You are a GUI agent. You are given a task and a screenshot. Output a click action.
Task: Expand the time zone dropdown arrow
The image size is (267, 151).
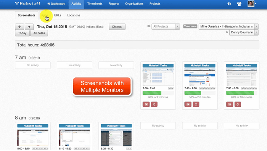(x=256, y=27)
